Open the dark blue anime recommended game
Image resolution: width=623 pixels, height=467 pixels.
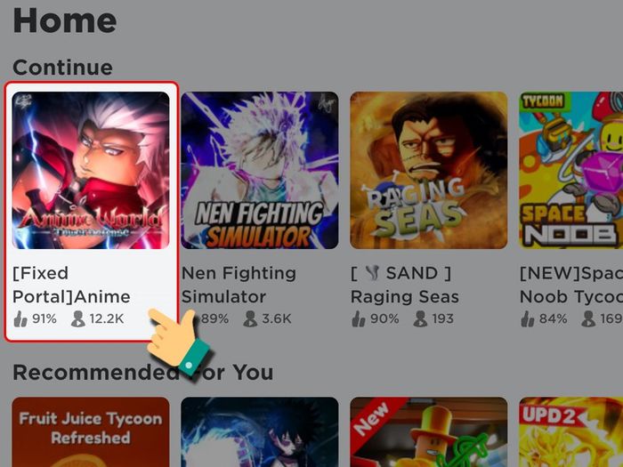(x=260, y=432)
